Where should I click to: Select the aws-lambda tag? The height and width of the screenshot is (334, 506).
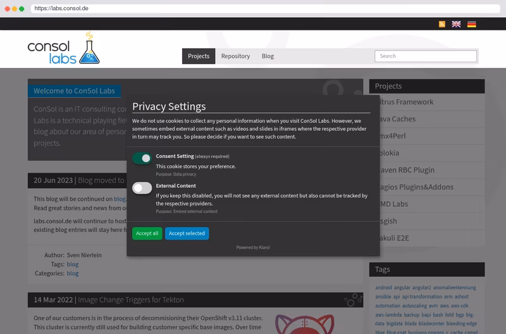point(388,314)
